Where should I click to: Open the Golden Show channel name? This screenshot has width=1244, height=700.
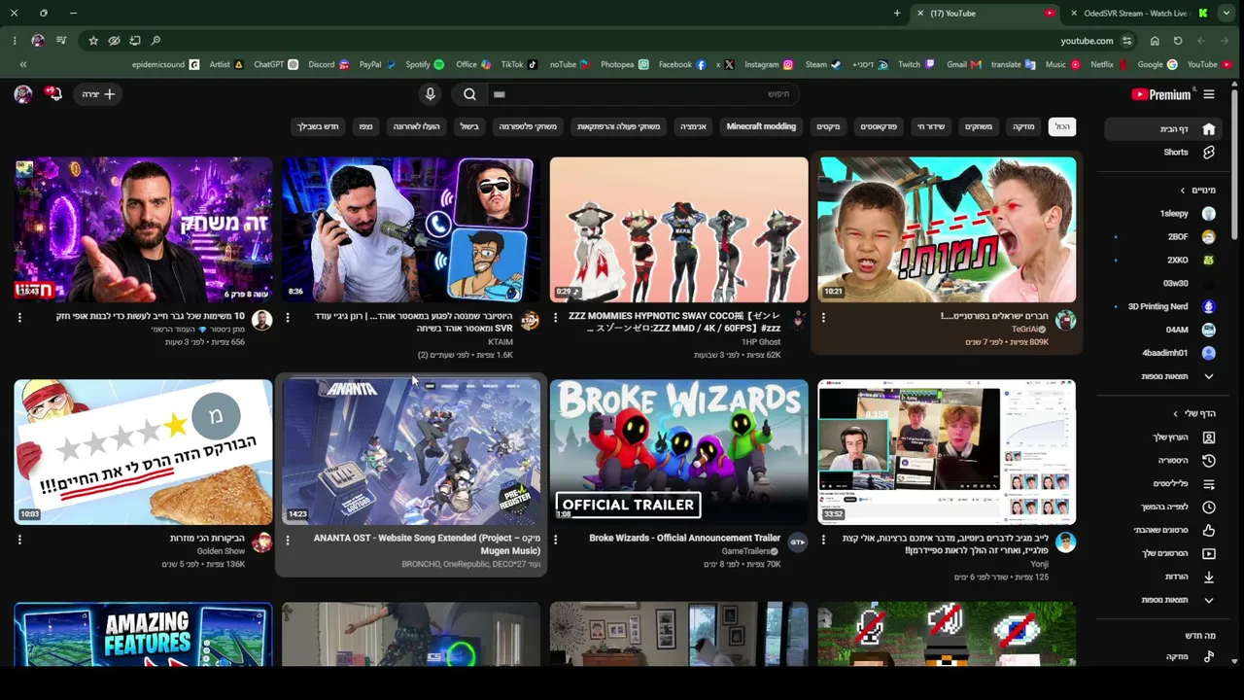coord(221,551)
